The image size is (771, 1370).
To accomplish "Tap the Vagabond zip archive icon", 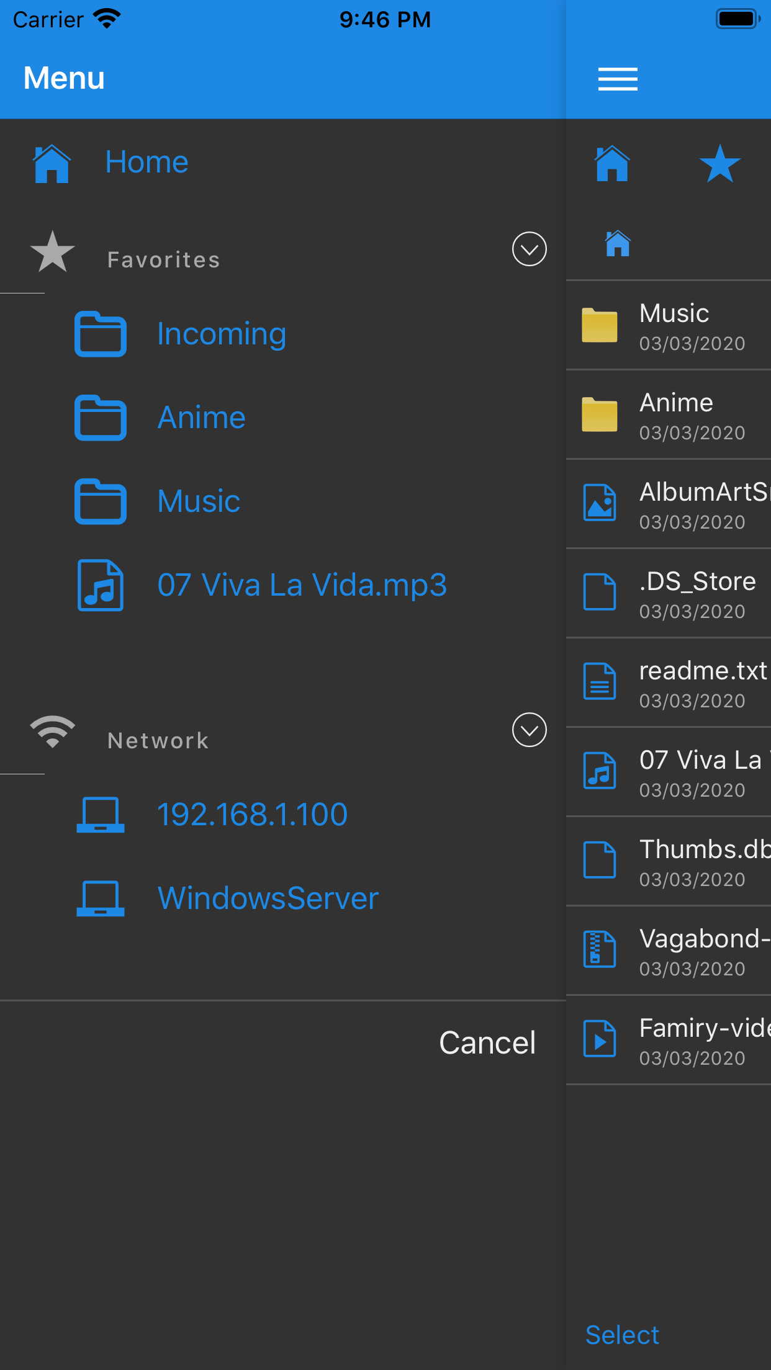I will point(599,949).
